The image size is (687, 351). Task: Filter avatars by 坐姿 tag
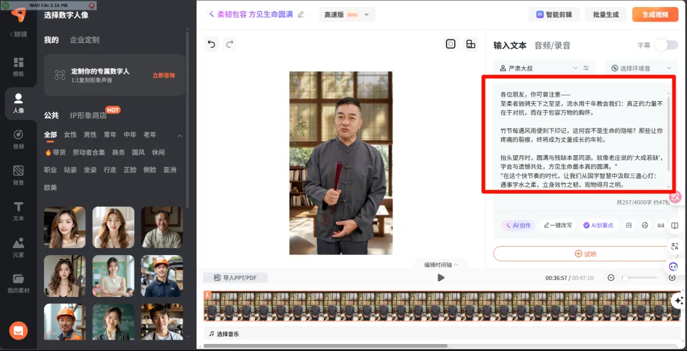pyautogui.click(x=90, y=170)
